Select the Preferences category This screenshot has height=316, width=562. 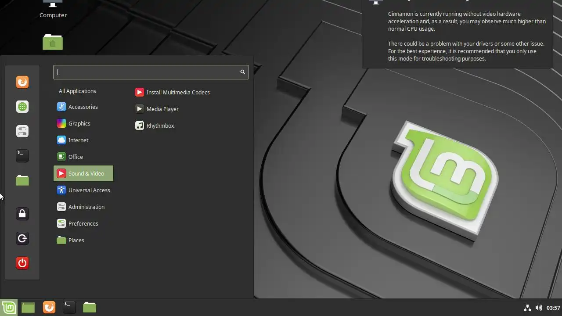pyautogui.click(x=83, y=223)
